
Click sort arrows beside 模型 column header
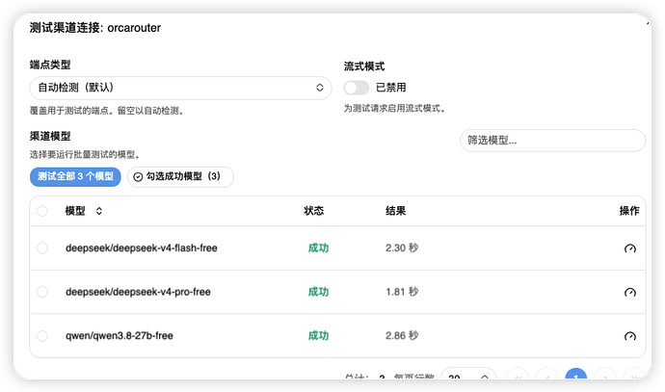[99, 211]
